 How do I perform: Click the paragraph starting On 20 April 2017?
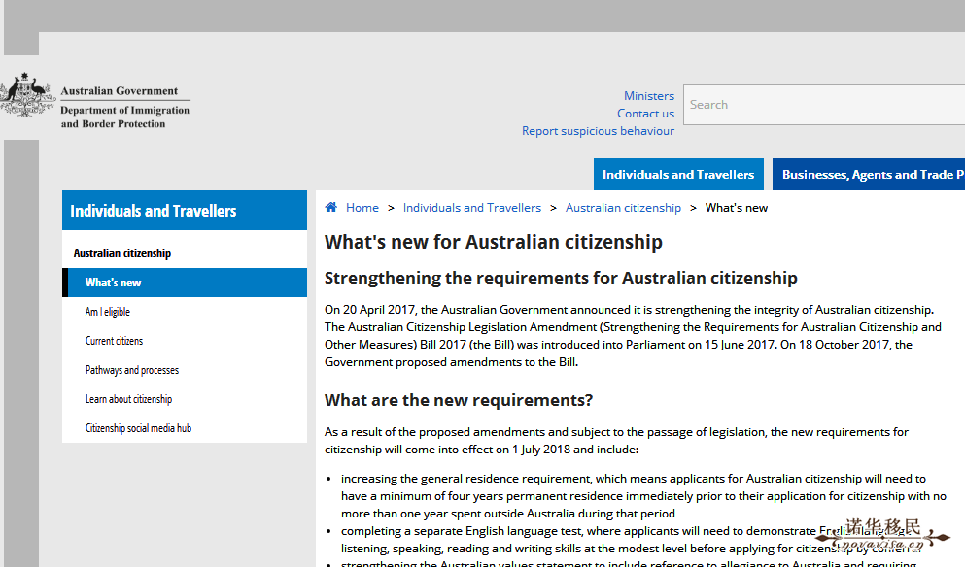tap(633, 336)
